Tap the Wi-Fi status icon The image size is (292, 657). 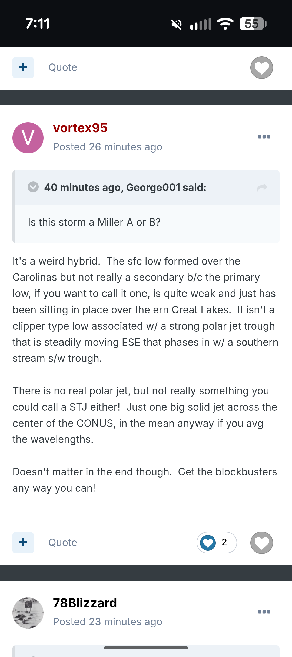[x=225, y=24]
